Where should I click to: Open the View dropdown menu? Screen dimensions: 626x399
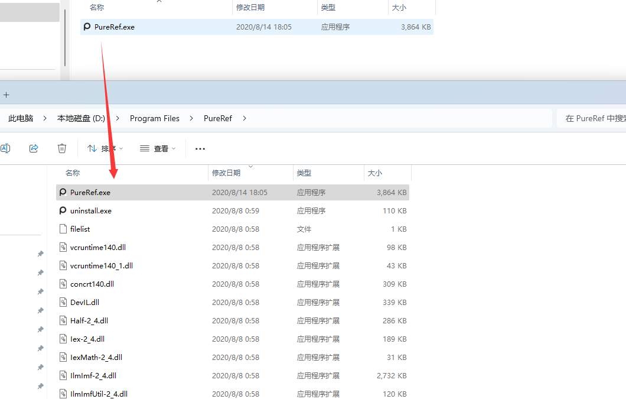click(158, 149)
